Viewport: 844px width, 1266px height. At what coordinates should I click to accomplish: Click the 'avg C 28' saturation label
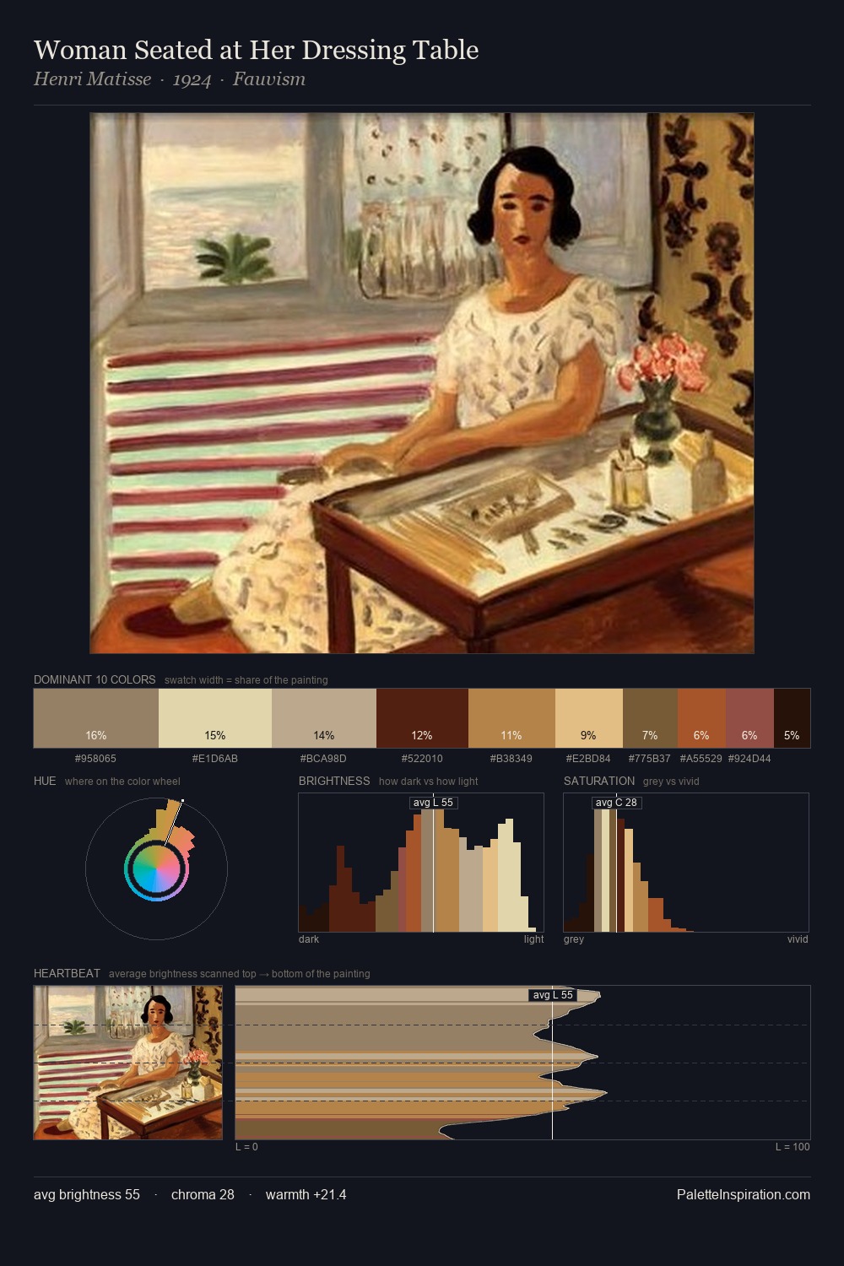click(x=616, y=803)
